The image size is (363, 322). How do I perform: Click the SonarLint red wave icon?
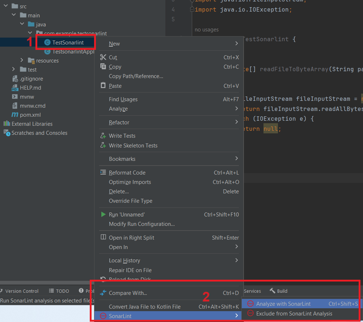tap(103, 316)
